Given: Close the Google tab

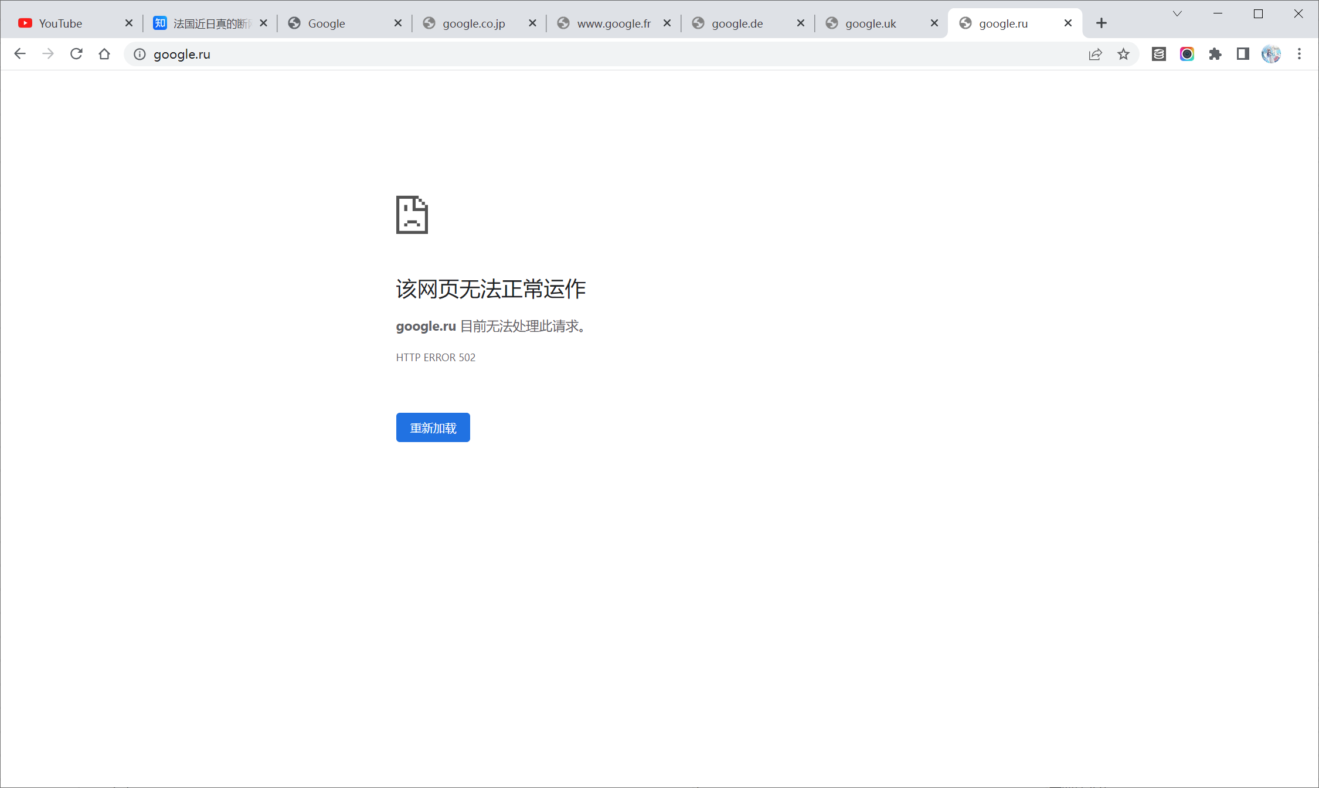Looking at the screenshot, I should point(398,23).
